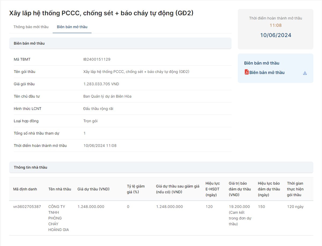This screenshot has height=246, width=322.
Task: Click the download icon for the bid opening report
Action: [305, 72]
